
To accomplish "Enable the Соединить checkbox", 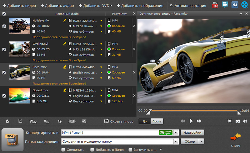I will (x=63, y=150).
